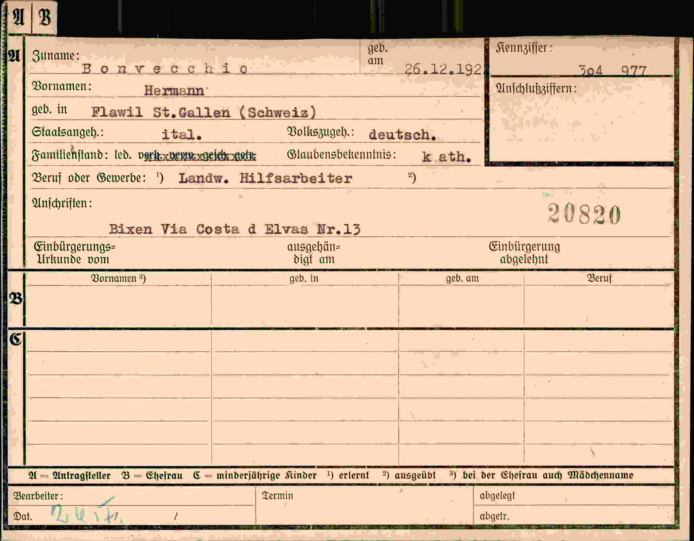Click the 'Staatsangeh.:' label
694x541 pixels.
tap(68, 132)
